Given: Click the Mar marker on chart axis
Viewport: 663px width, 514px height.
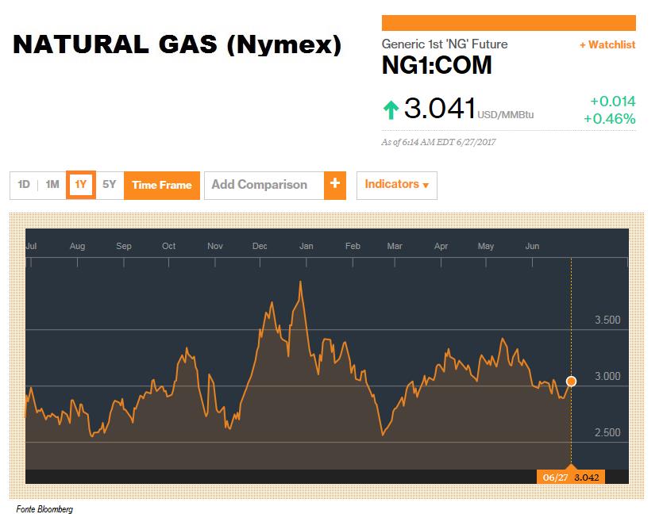Looking at the screenshot, I should click(x=395, y=246).
